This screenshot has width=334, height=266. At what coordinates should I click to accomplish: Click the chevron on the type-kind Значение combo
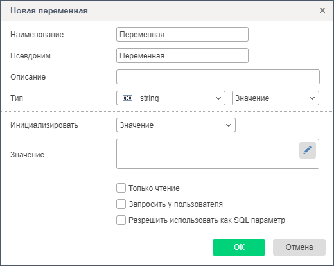click(x=312, y=98)
